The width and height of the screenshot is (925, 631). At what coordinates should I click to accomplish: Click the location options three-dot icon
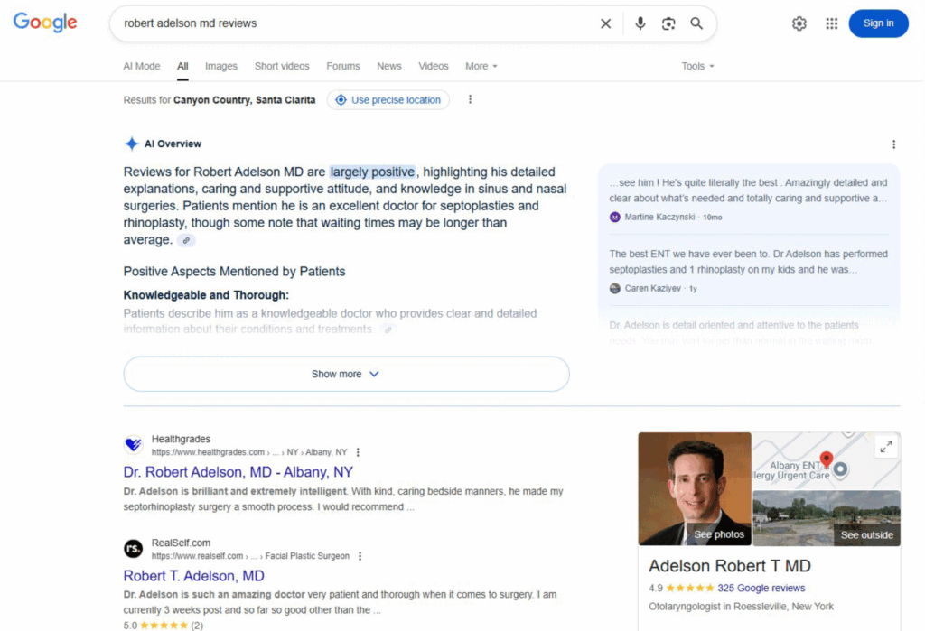click(470, 100)
